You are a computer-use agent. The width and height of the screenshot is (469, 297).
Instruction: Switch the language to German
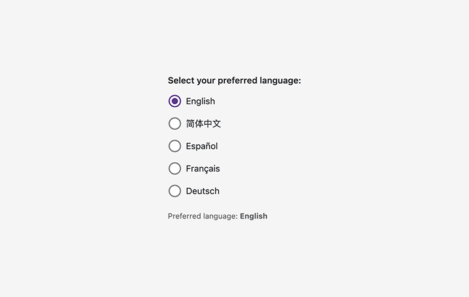[x=174, y=191]
